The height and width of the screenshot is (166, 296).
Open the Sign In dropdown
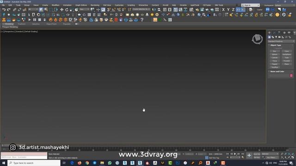pyautogui.click(x=250, y=5)
